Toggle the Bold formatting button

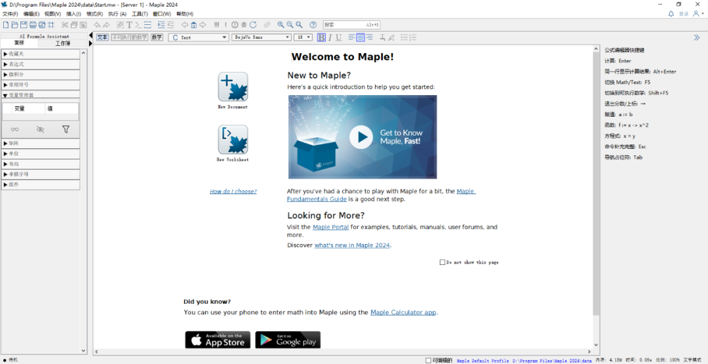(x=321, y=37)
